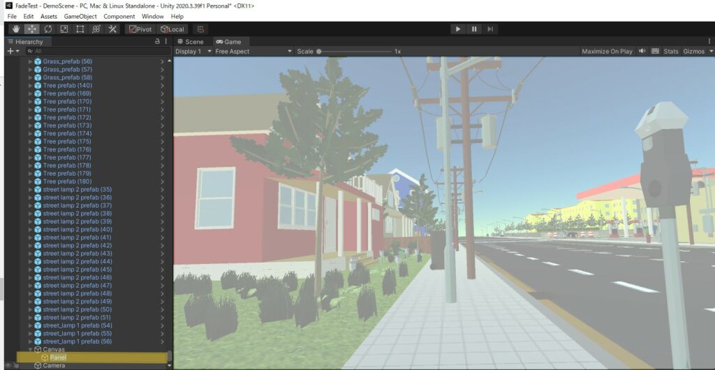Click the Canvas object icon
The height and width of the screenshot is (370, 715).
[38, 350]
